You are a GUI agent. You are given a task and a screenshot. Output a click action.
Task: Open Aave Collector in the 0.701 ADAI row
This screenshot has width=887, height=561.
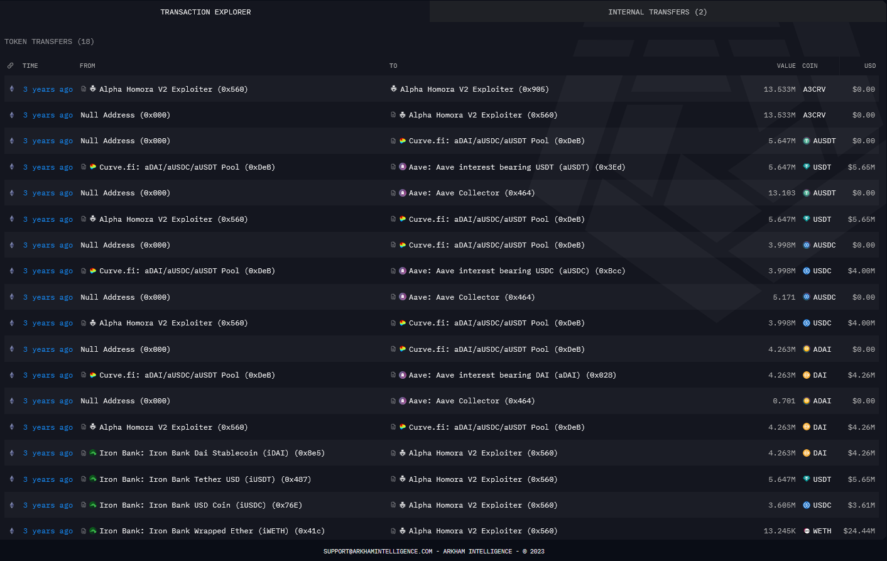point(472,401)
